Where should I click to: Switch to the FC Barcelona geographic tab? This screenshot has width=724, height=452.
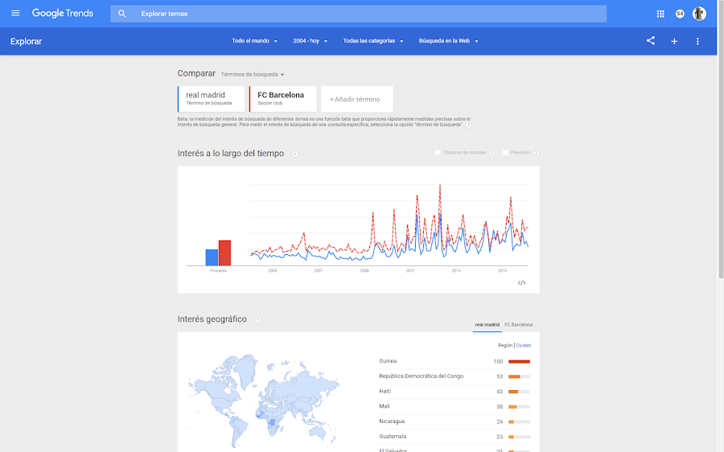(518, 325)
